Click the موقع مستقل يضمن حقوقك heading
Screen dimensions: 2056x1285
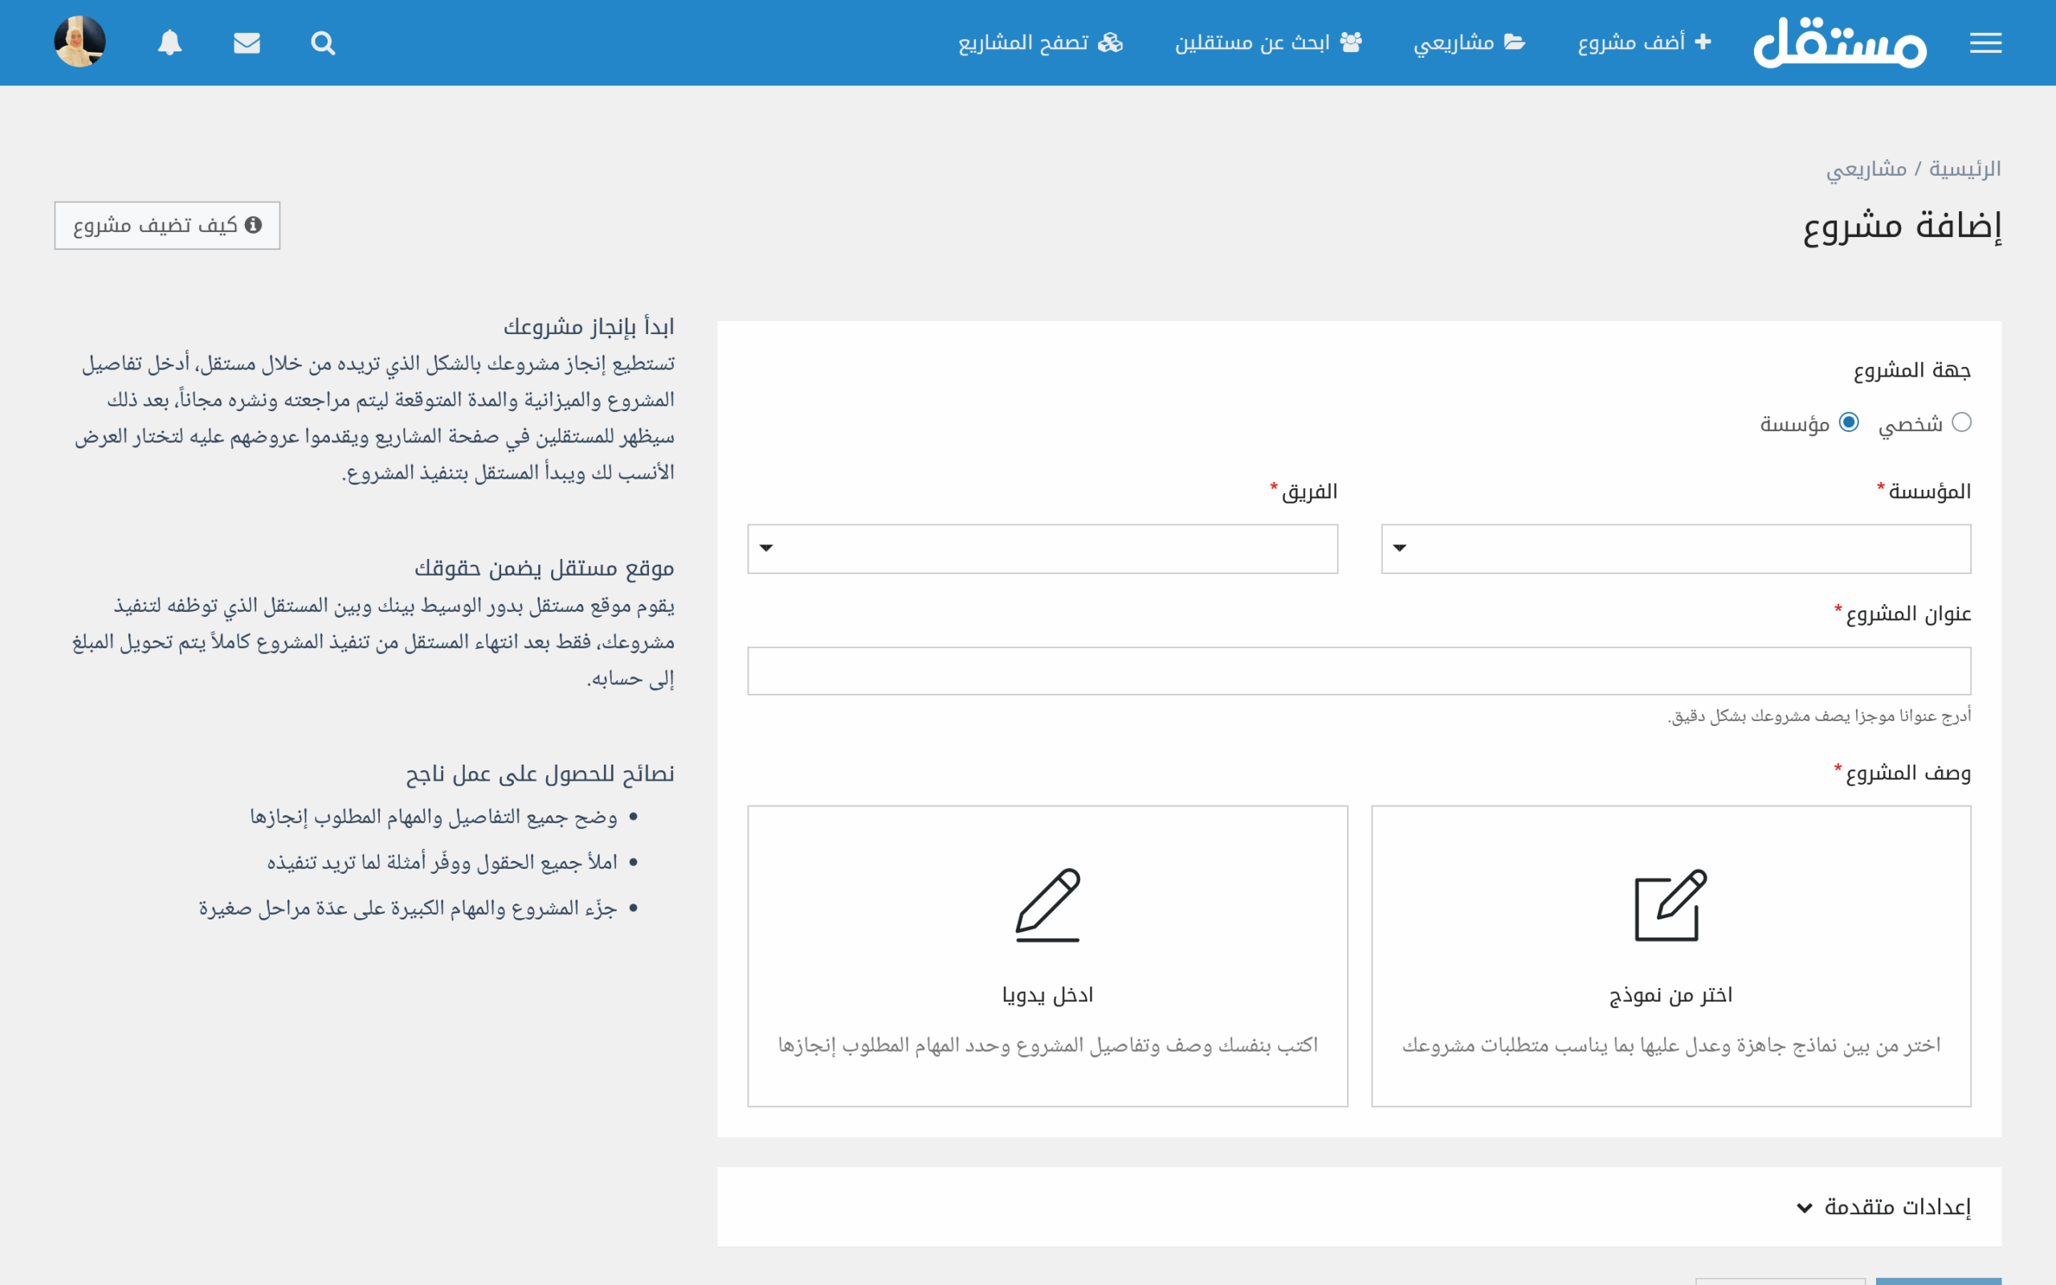545,568
